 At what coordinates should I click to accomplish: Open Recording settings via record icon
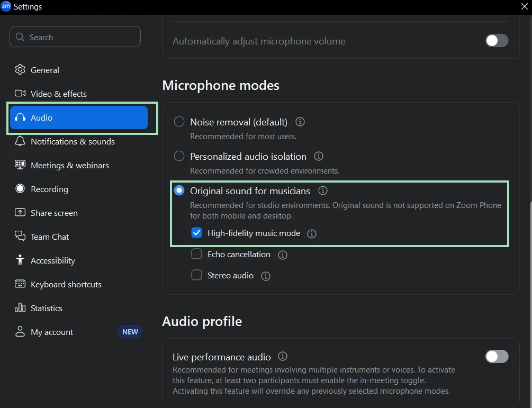click(20, 189)
